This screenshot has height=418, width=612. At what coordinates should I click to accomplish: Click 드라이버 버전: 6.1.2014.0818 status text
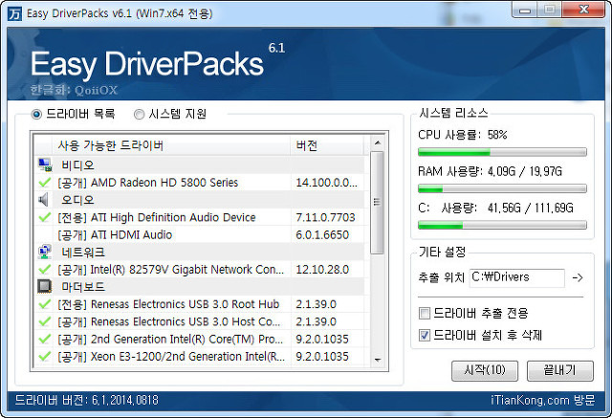tap(87, 401)
